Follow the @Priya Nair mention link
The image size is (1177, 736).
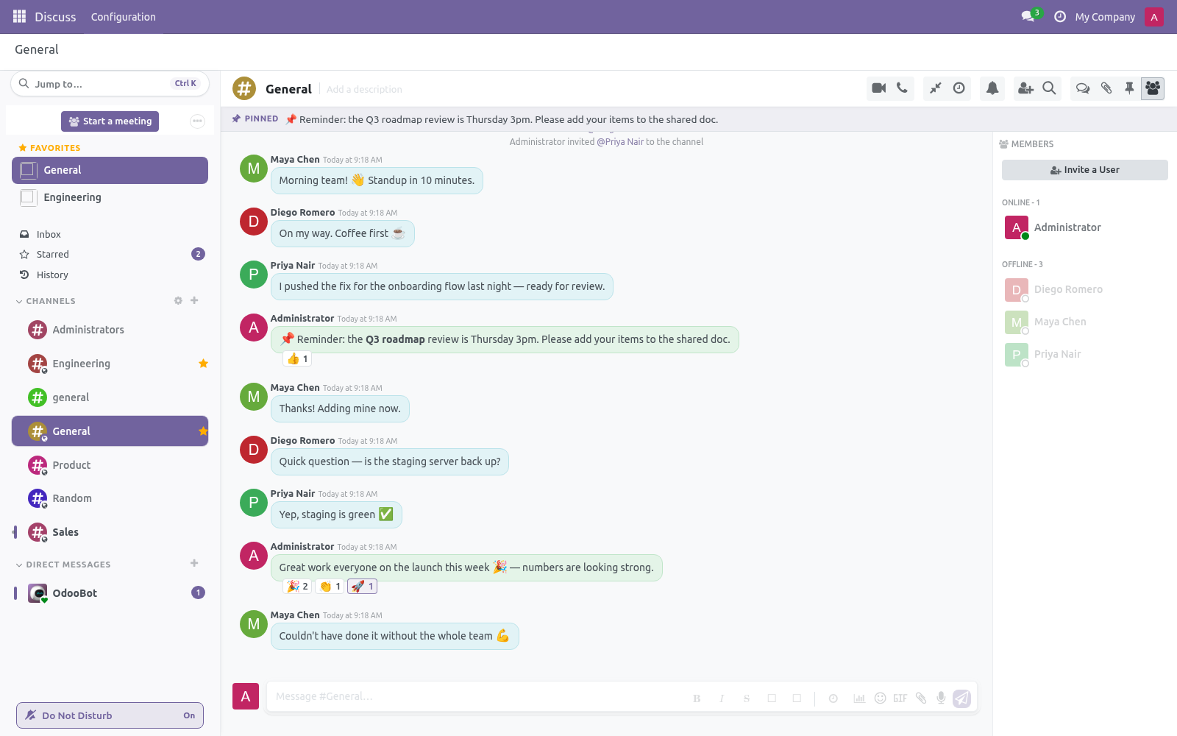620,142
